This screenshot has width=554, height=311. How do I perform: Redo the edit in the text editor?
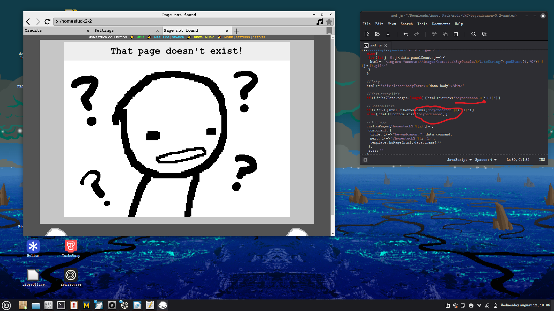416,34
